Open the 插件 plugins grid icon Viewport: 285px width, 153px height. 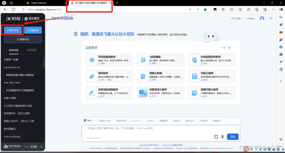[x=85, y=121]
